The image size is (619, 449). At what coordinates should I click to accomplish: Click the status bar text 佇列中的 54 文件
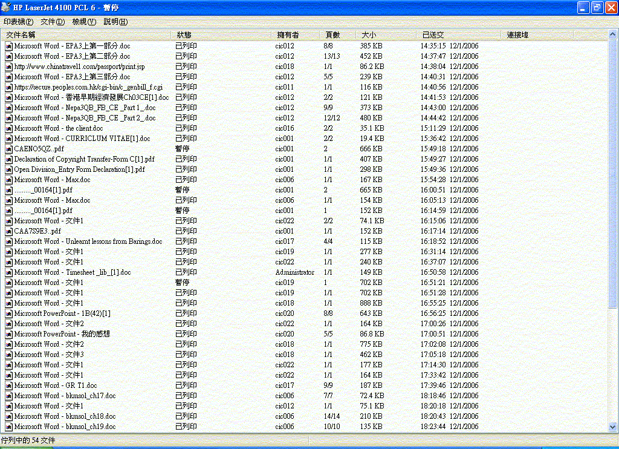tap(28, 441)
